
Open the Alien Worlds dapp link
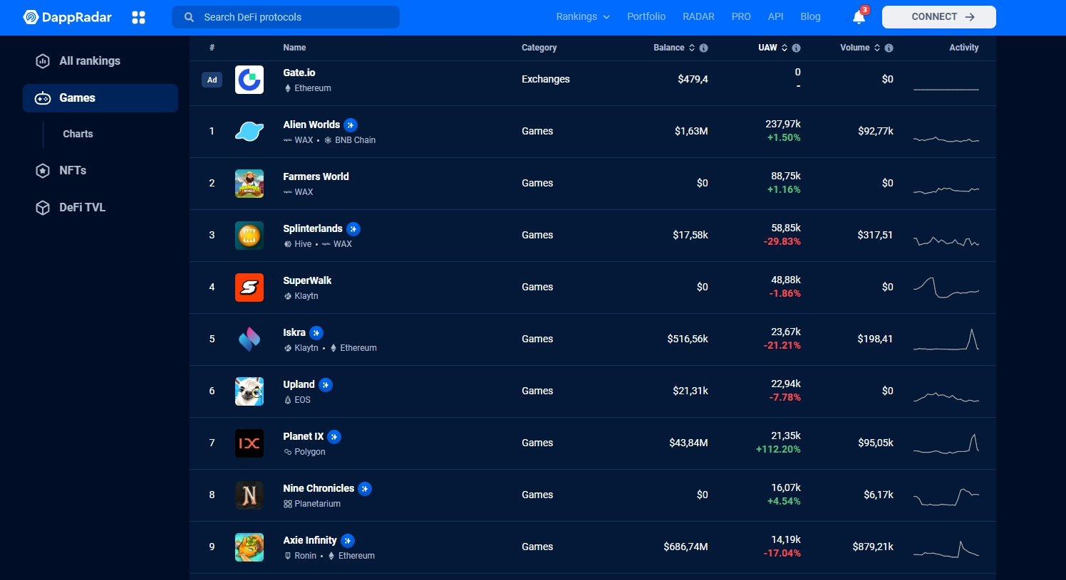point(311,125)
